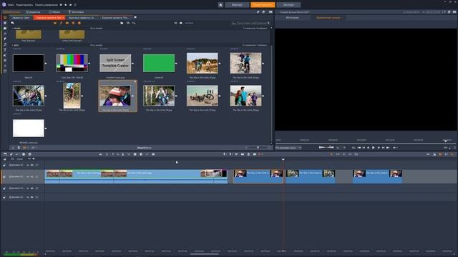
Task: Click in the library search field
Action: 252,23
